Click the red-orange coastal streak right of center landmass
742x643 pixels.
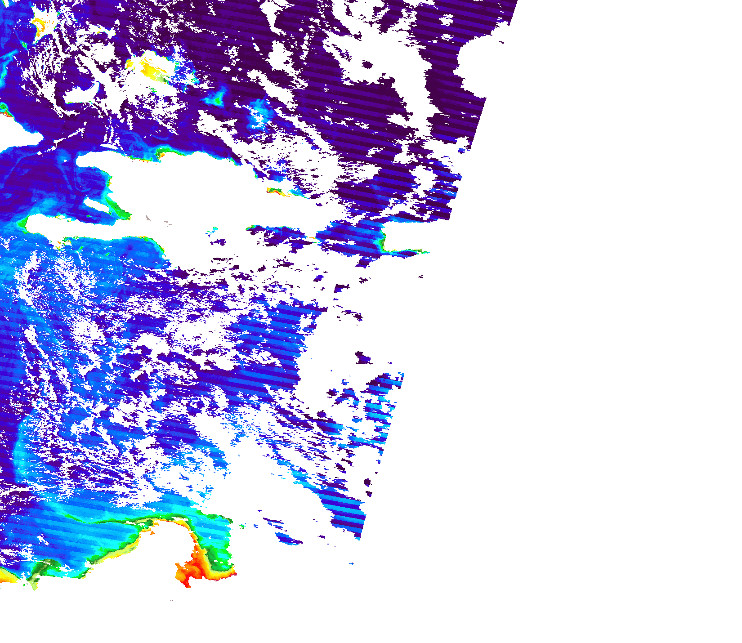[x=278, y=192]
